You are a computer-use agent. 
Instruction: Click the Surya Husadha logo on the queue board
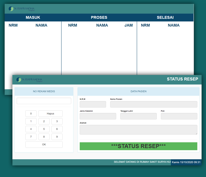[x=21, y=9]
